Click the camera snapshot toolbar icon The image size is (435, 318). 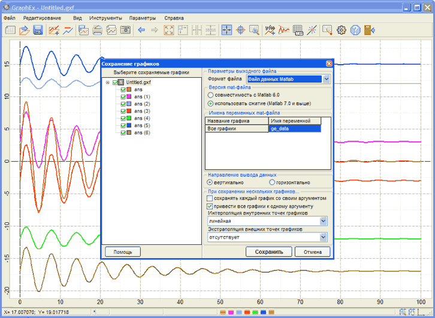point(125,30)
